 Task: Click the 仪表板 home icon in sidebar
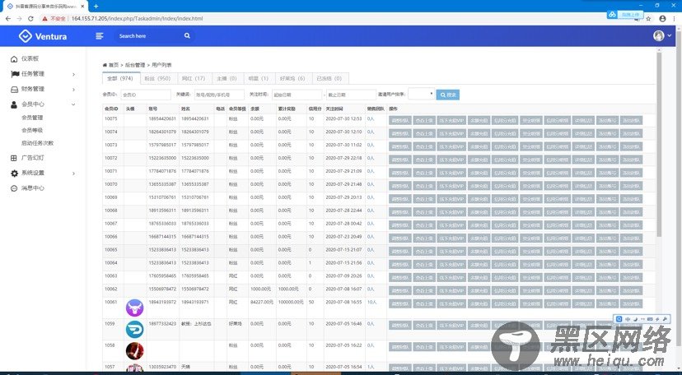coord(14,59)
